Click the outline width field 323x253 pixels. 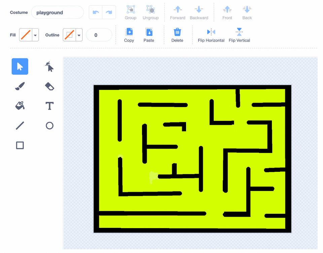(99, 35)
